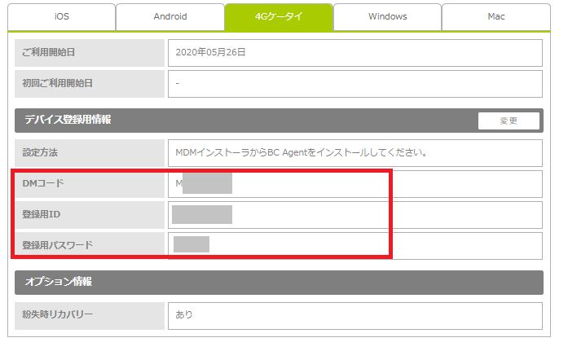
Task: Click the ご利用開始日 date value 2020年05月26日
Action: pos(211,53)
